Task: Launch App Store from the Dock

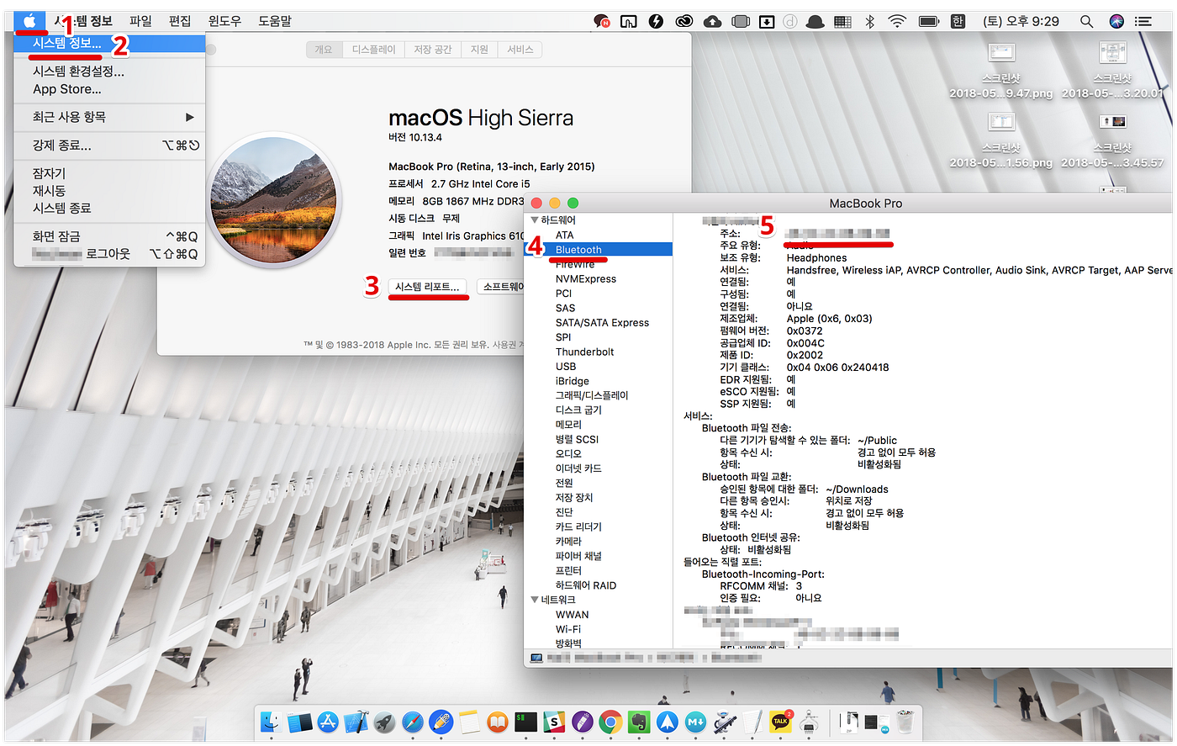Action: tap(328, 722)
